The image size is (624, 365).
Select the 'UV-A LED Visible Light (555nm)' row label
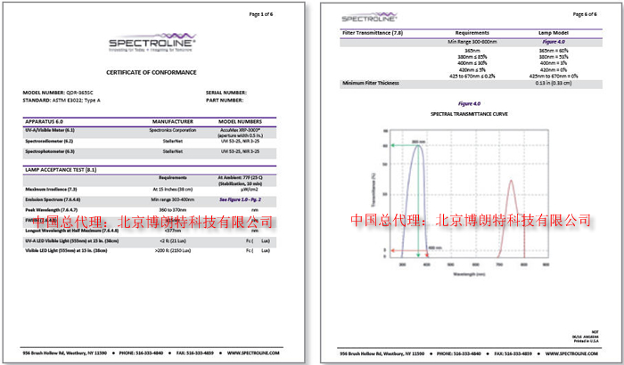coord(71,241)
